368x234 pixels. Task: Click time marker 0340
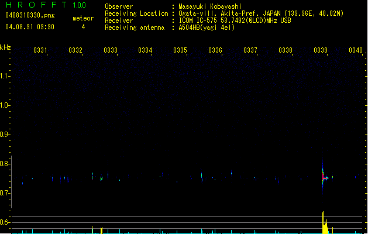[x=356, y=50]
